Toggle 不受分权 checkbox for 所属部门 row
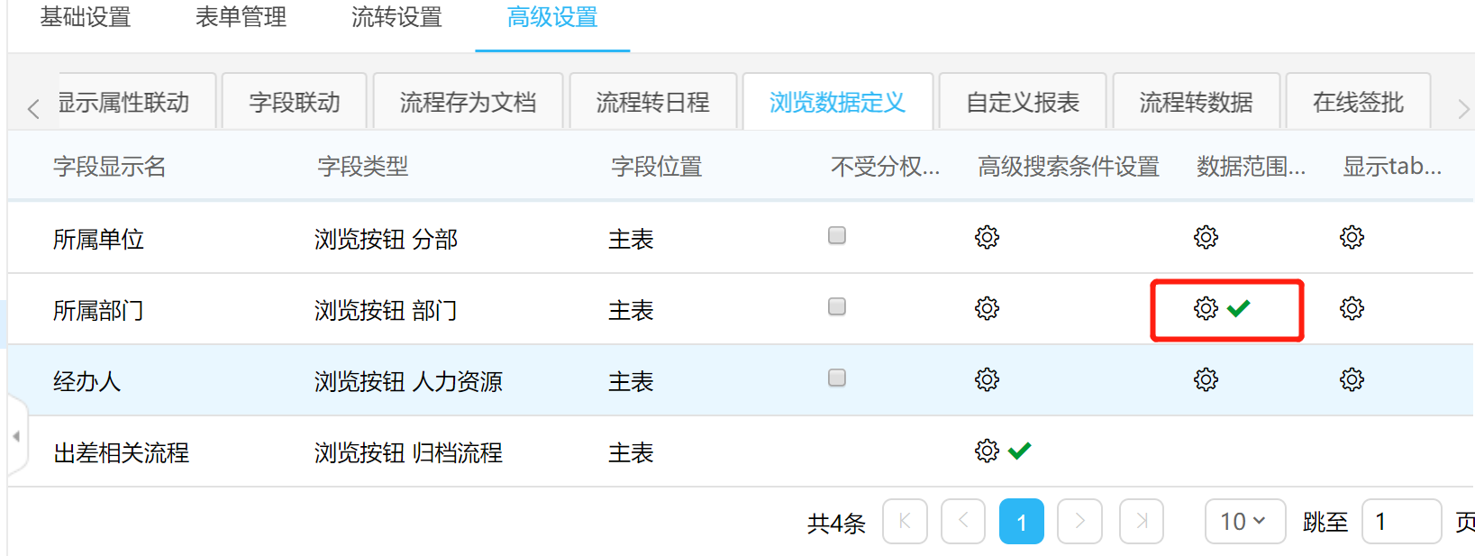This screenshot has height=556, width=1475. coord(837,306)
